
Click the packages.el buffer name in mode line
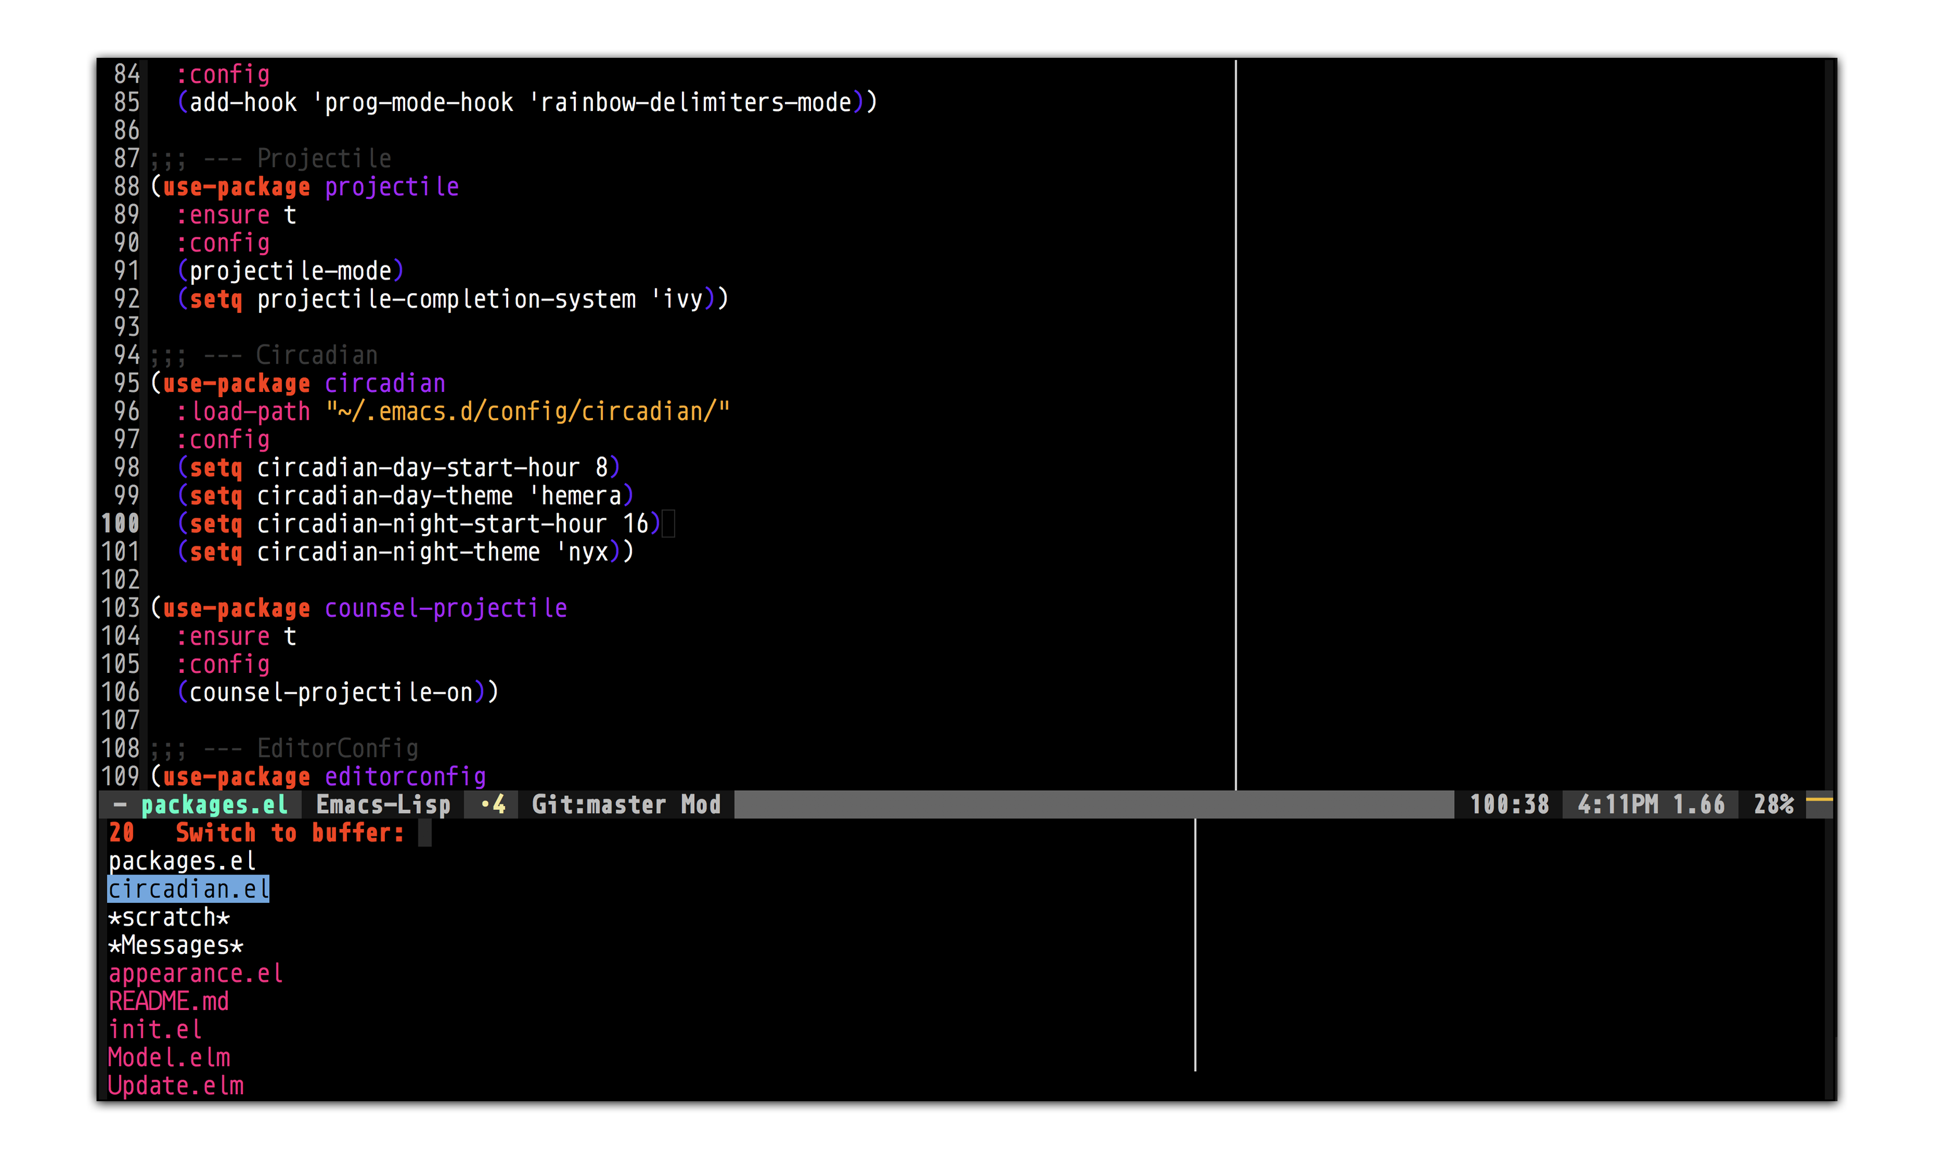(214, 805)
